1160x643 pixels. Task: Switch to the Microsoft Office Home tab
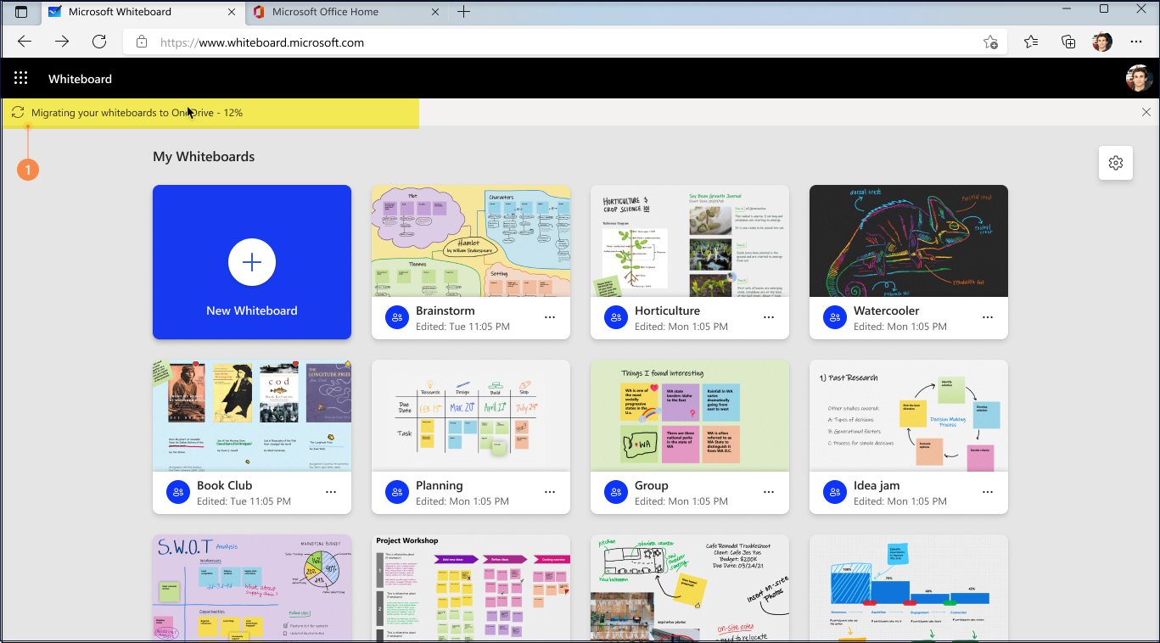click(337, 12)
